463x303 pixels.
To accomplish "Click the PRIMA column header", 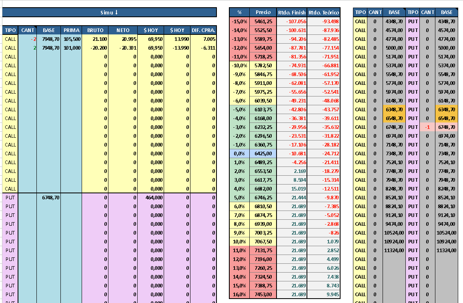I will 72,30.
